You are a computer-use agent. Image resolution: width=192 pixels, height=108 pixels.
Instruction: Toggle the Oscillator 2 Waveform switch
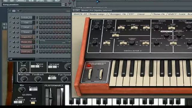tap(146, 43)
